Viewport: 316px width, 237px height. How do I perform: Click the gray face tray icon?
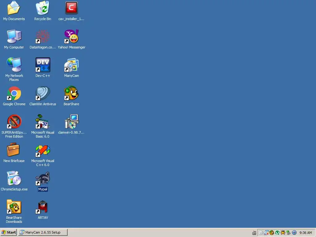tap(260, 233)
